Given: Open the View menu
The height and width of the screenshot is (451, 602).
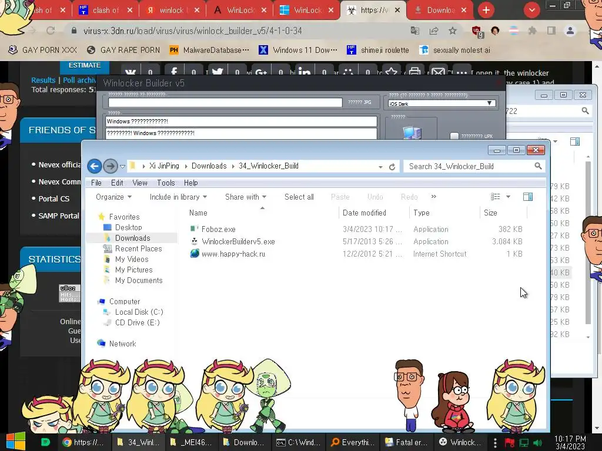Looking at the screenshot, I should pyautogui.click(x=140, y=183).
